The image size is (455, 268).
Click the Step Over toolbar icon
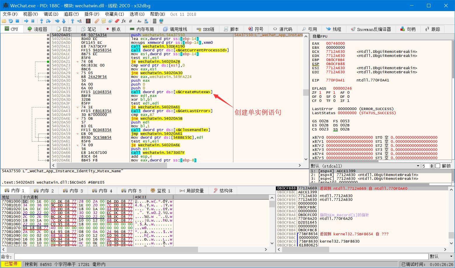coord(48,21)
